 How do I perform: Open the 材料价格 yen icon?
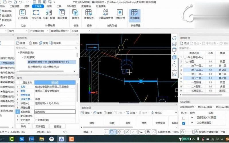tap(120, 13)
